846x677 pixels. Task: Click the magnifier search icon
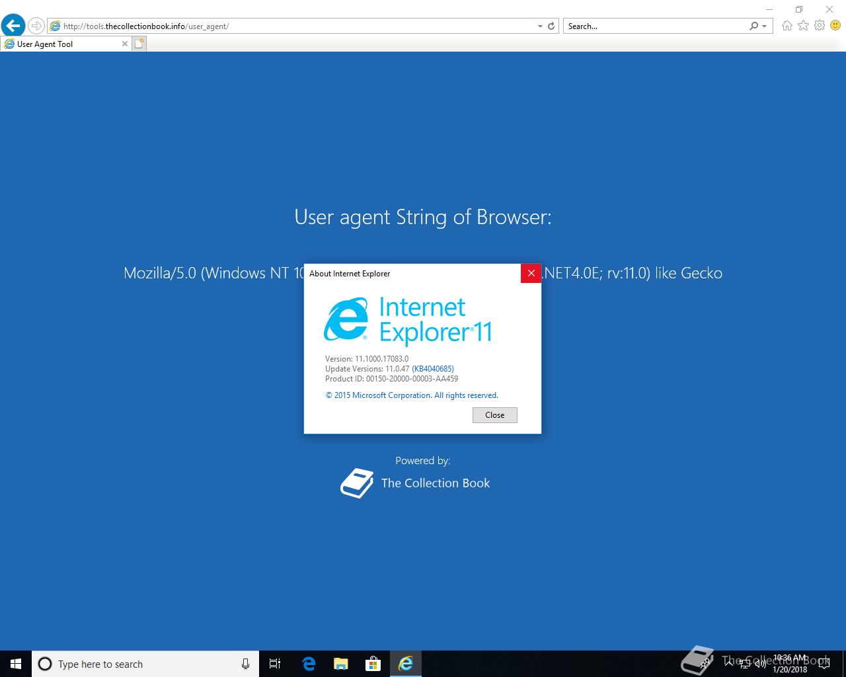tap(754, 26)
